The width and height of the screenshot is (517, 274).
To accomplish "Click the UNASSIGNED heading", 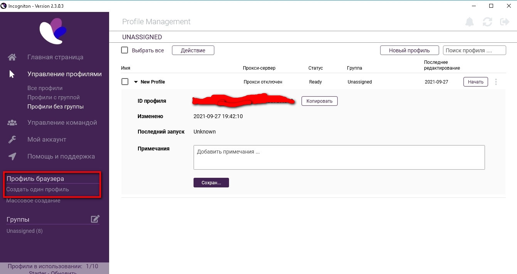I will pos(142,37).
